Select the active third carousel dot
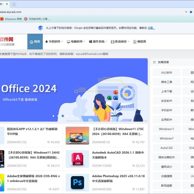Image resolution: width=194 pixels, height=194 pixels. click(63, 116)
